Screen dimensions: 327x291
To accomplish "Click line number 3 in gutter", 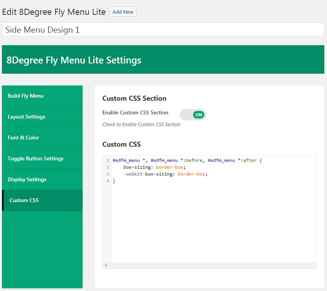I will 108,174.
